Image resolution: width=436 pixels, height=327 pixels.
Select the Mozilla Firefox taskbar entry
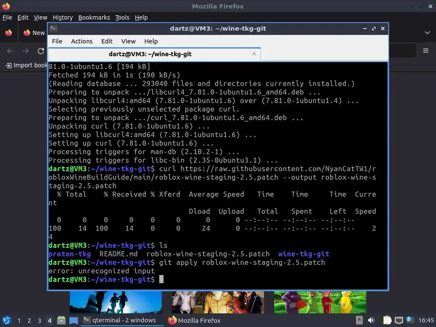pos(194,320)
